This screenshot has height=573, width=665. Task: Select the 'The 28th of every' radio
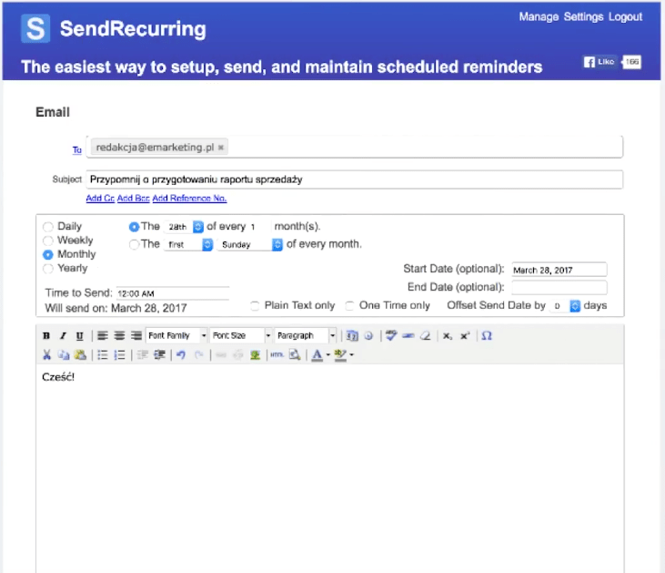tap(134, 227)
